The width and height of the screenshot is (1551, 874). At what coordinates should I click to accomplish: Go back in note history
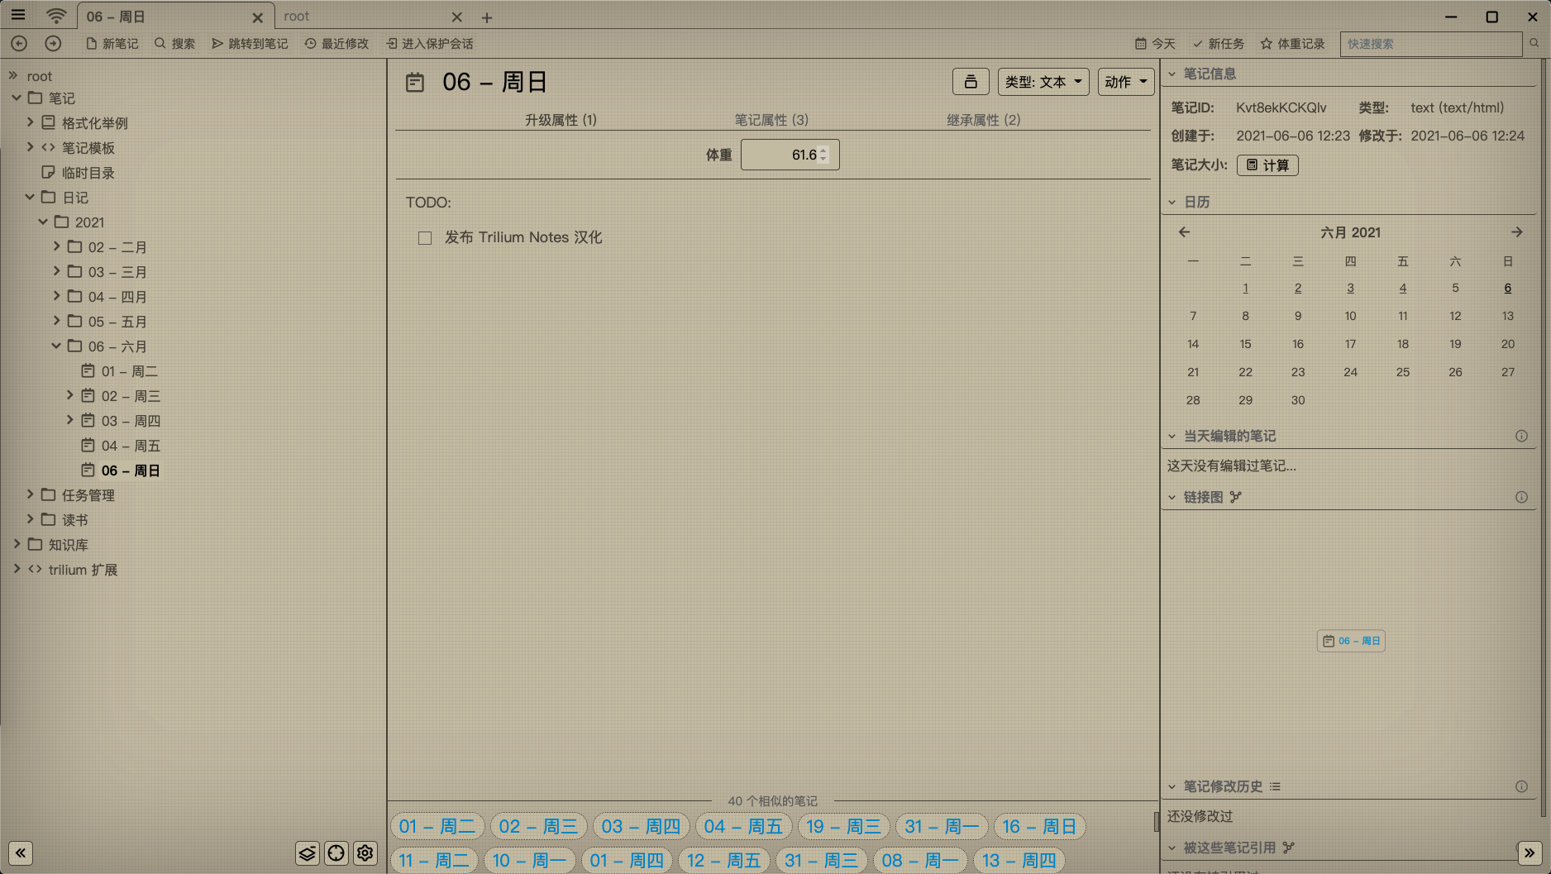(x=19, y=43)
